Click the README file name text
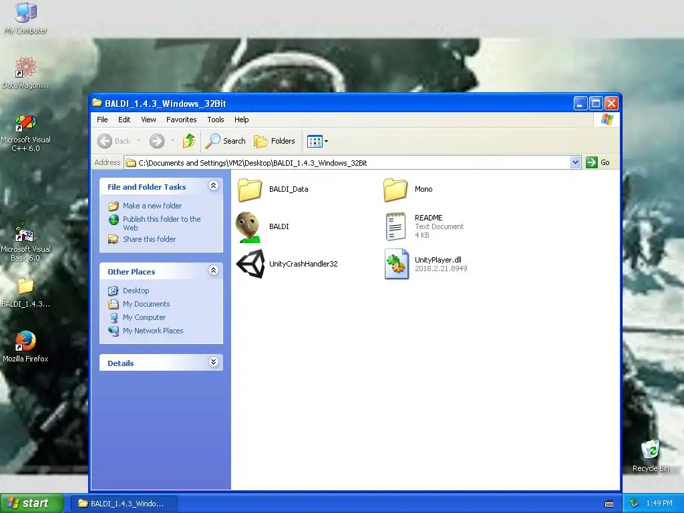This screenshot has width=684, height=513. [x=428, y=218]
